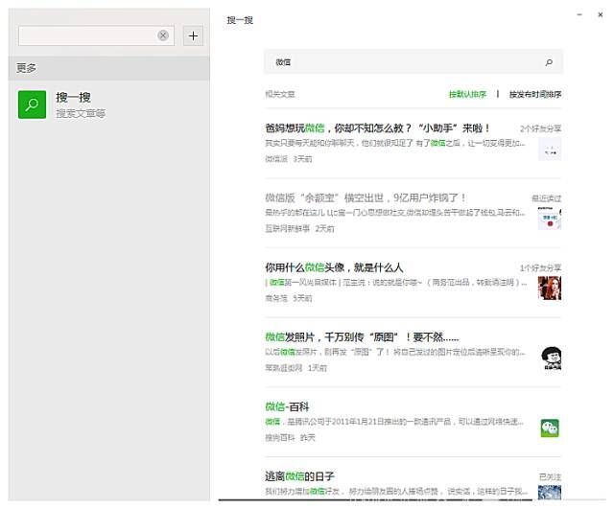
Task: Click the 最近读过 label
Action: point(546,198)
